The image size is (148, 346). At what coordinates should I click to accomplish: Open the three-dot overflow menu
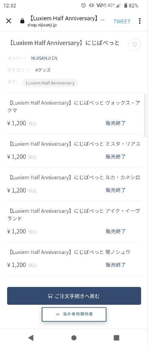coord(140,21)
